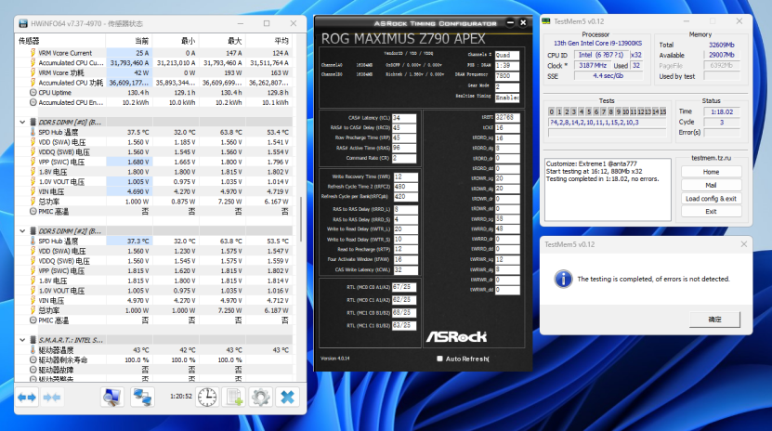Click lightning icon beside VRM Vcore Current
This screenshot has width=772, height=431.
[x=33, y=53]
